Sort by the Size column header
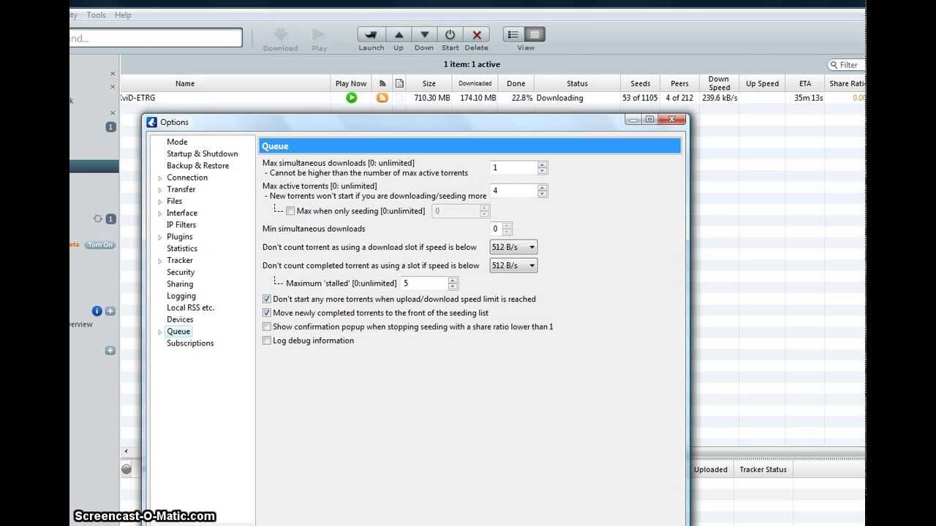936x526 pixels. coord(429,83)
